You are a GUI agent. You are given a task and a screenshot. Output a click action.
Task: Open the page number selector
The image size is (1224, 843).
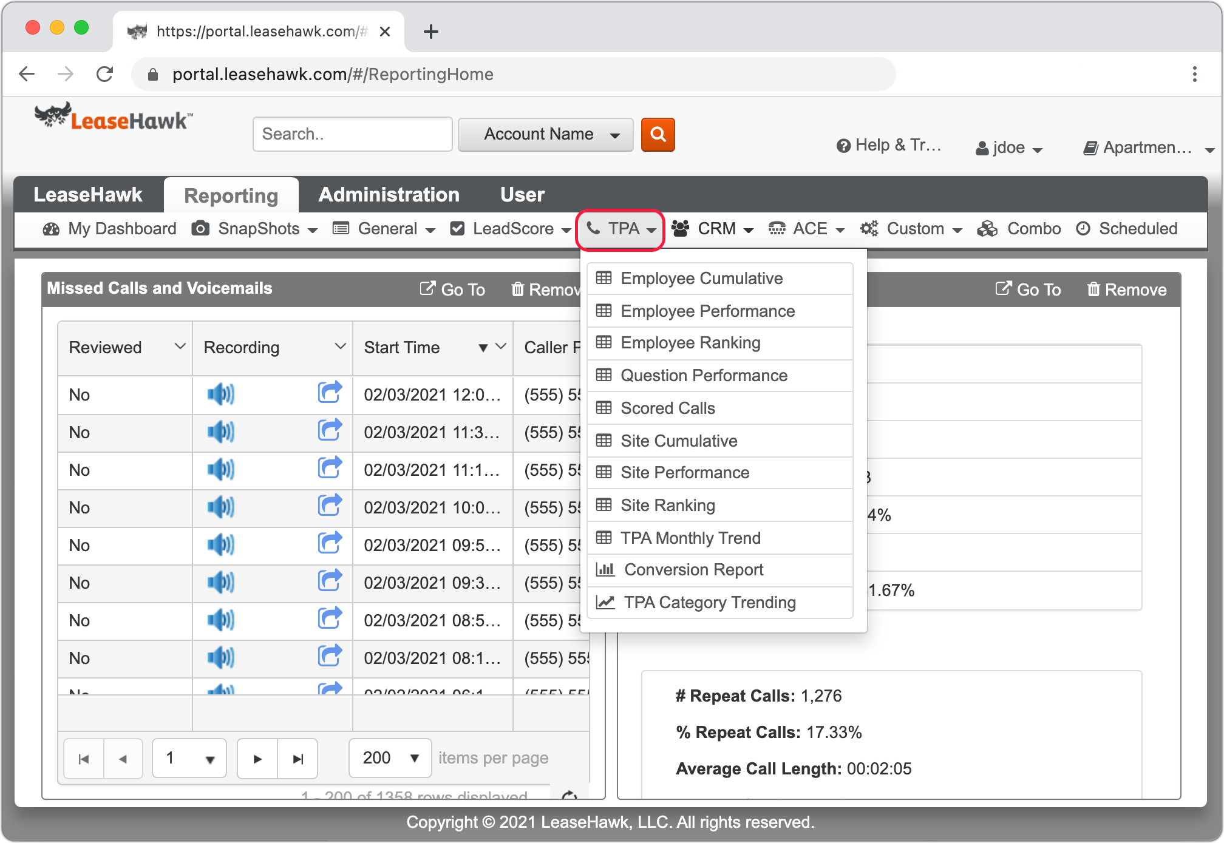pyautogui.click(x=189, y=758)
